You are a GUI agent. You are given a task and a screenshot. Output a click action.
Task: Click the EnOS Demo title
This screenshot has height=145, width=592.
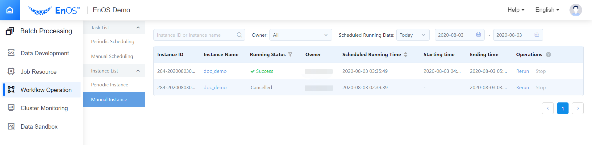point(111,10)
